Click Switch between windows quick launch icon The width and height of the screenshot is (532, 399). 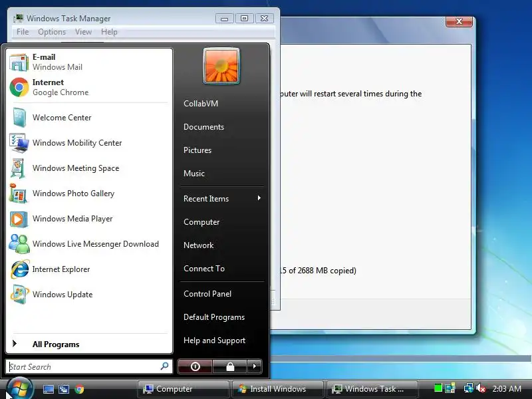click(63, 389)
